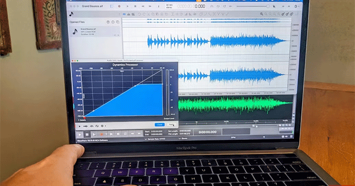The width and height of the screenshot is (355, 186).
Task: Click the Close button in Dynamics Processor
Action: (x=160, y=125)
